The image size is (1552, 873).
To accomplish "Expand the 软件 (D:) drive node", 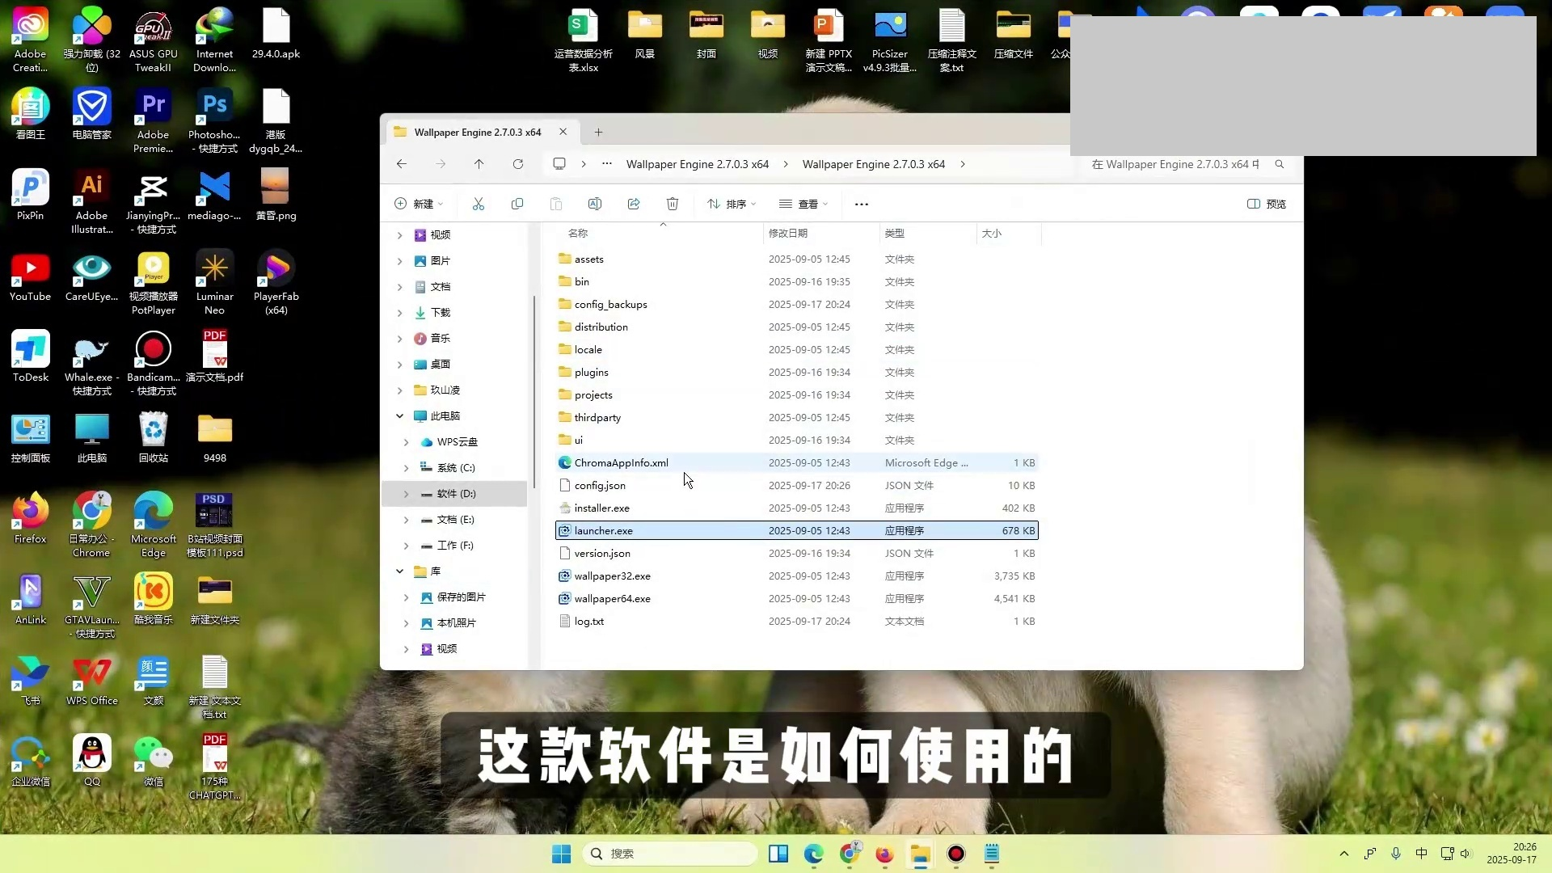I will tap(406, 494).
